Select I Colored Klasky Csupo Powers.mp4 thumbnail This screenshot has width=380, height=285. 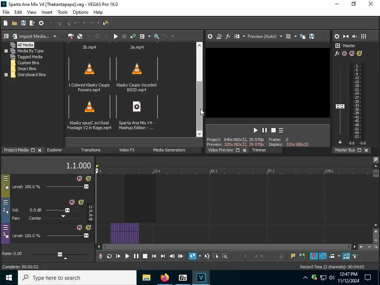89,69
